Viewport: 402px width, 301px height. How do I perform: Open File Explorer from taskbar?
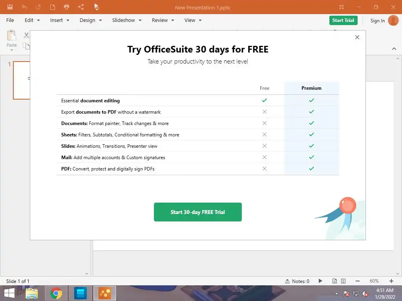click(32, 293)
